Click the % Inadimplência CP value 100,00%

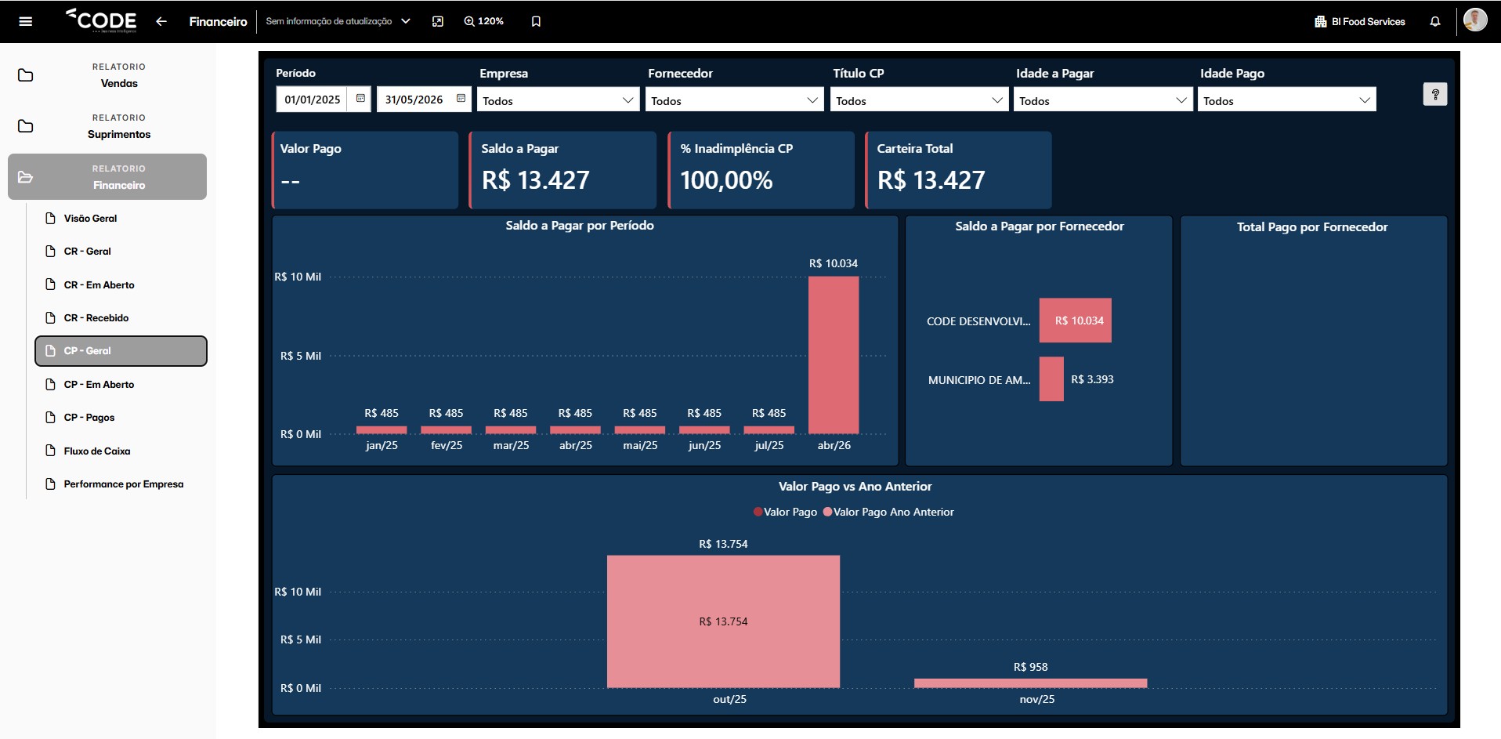726,180
